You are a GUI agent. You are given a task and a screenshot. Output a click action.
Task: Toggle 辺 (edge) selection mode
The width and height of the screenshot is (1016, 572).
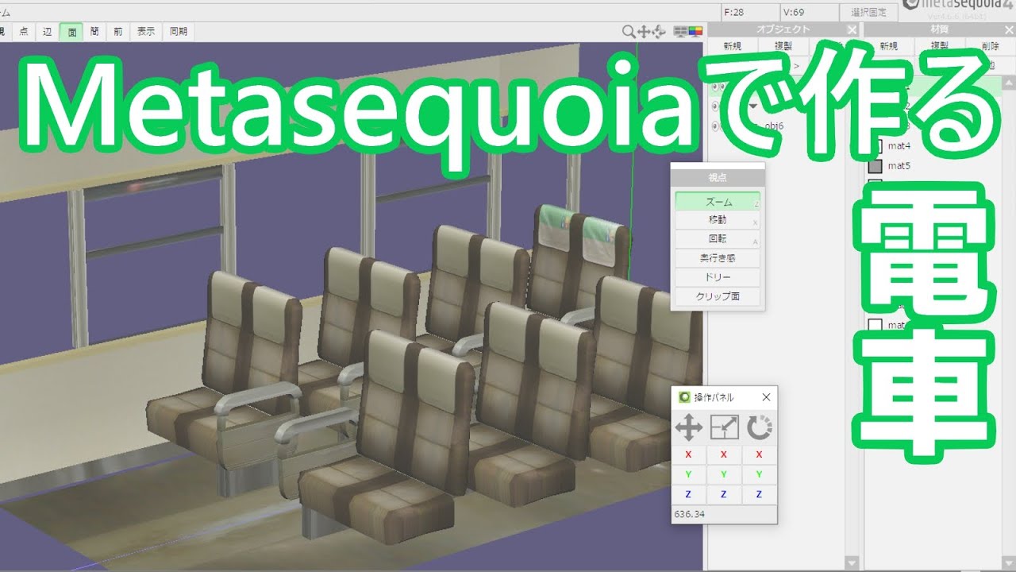tap(48, 32)
